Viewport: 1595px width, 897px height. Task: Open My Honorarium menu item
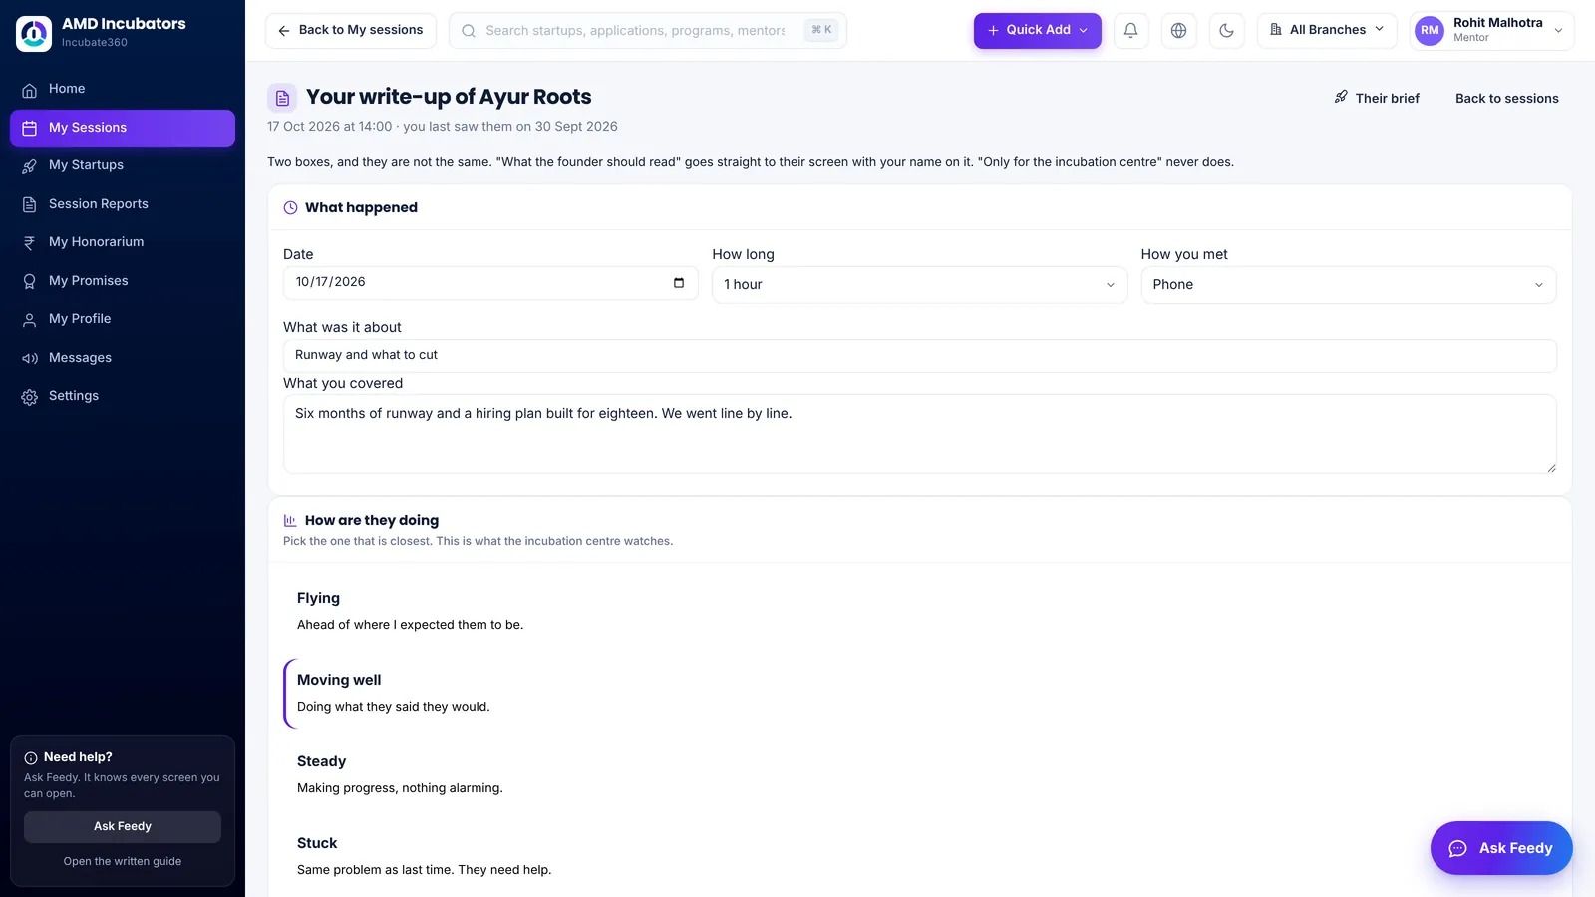(x=123, y=242)
